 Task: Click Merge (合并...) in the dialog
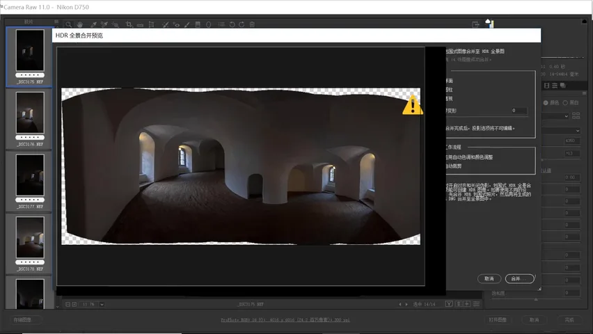click(x=520, y=279)
